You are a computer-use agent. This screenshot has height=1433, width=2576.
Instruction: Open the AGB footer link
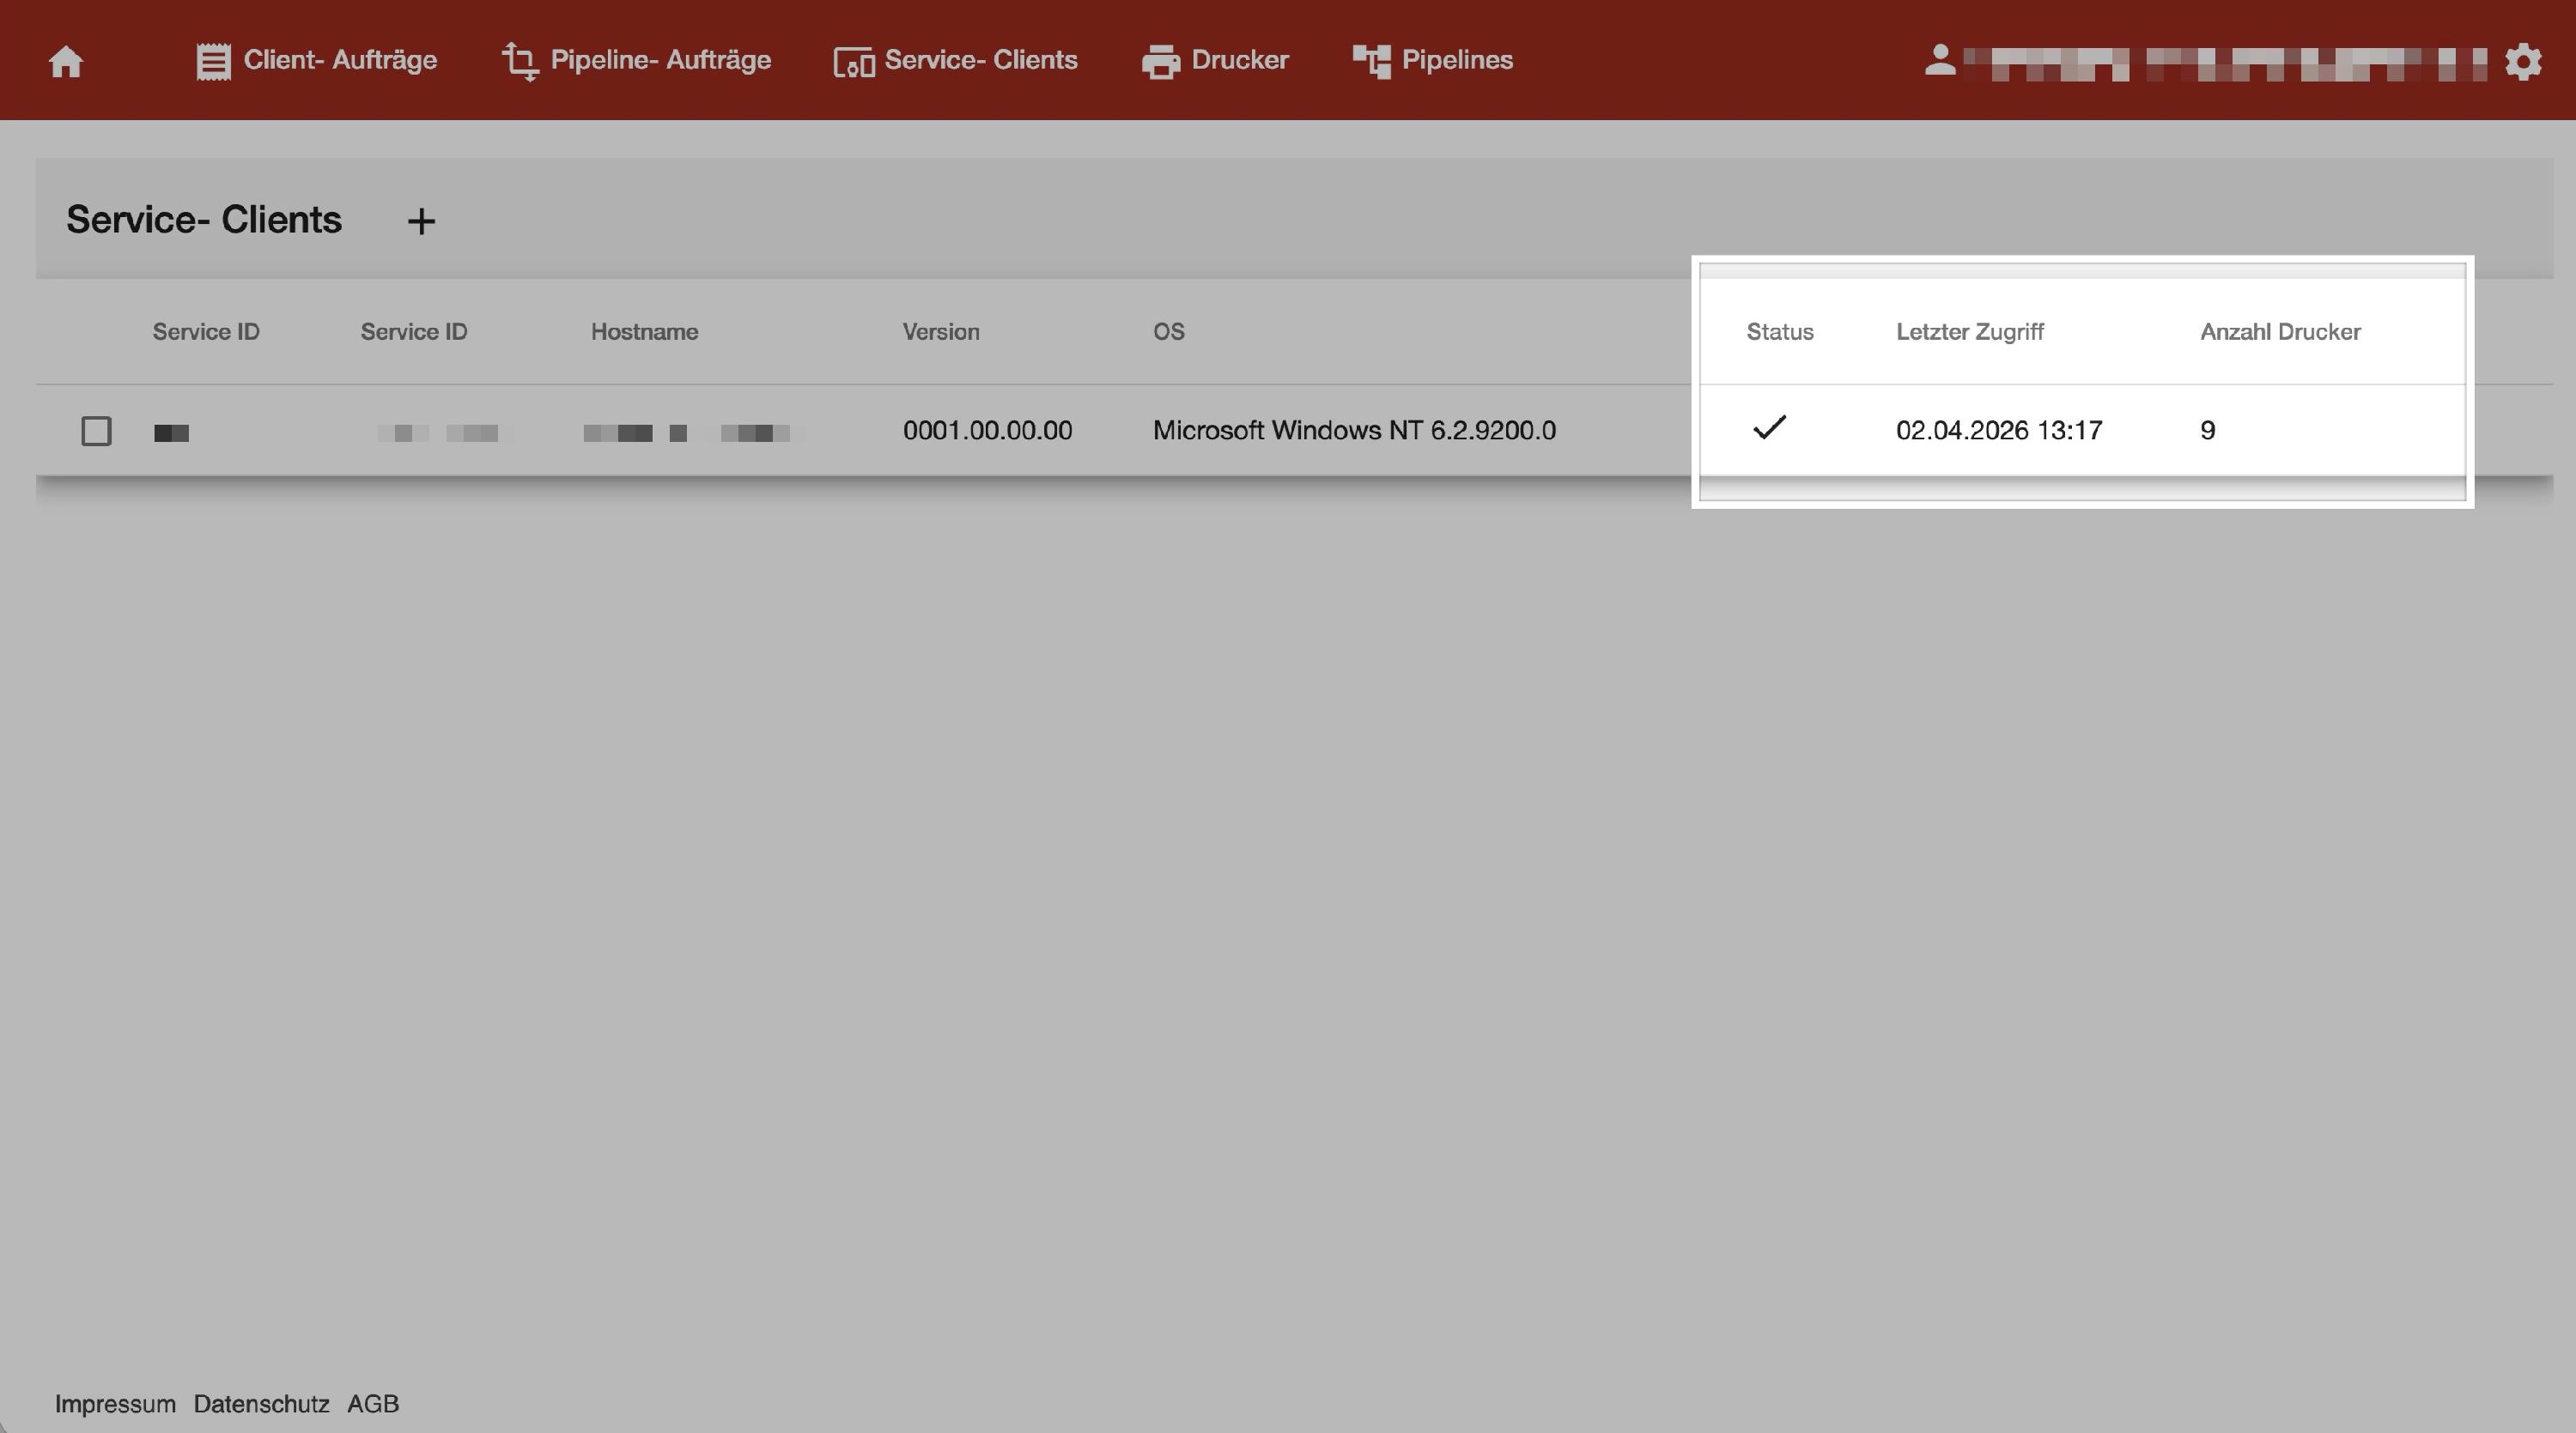[373, 1403]
